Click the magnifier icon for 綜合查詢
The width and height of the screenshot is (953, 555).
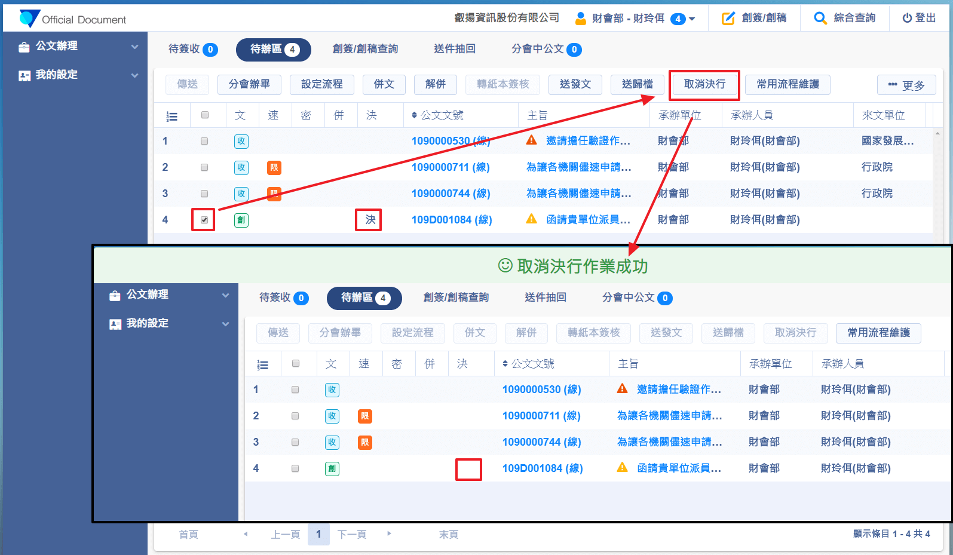pos(820,19)
